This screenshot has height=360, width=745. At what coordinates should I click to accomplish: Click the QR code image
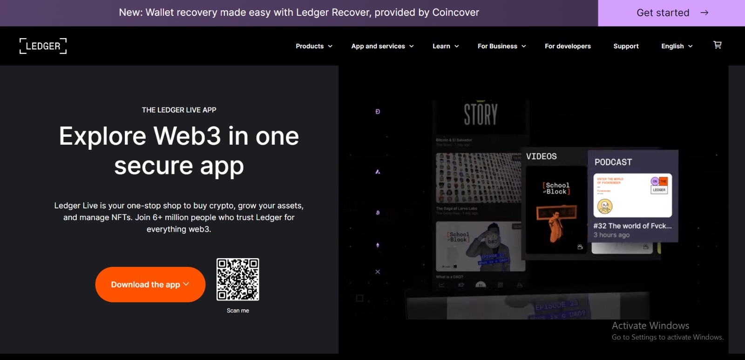(238, 279)
